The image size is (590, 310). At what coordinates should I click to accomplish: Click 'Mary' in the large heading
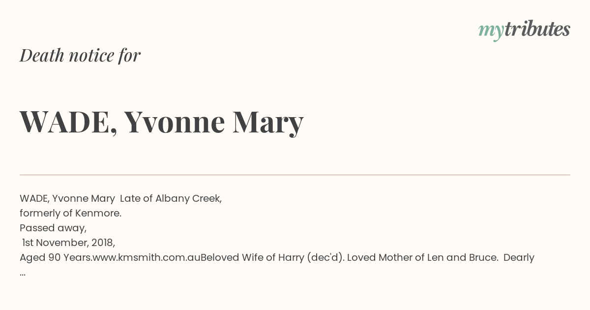point(268,123)
